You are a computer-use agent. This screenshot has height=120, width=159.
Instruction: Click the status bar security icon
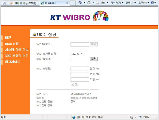(132, 117)
